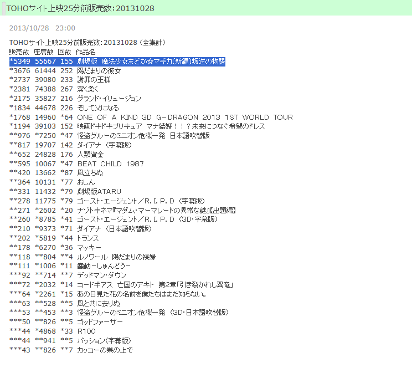Select the ルノワール 陽だまりの裸婦 row
The height and width of the screenshot is (378, 412).
point(83,257)
